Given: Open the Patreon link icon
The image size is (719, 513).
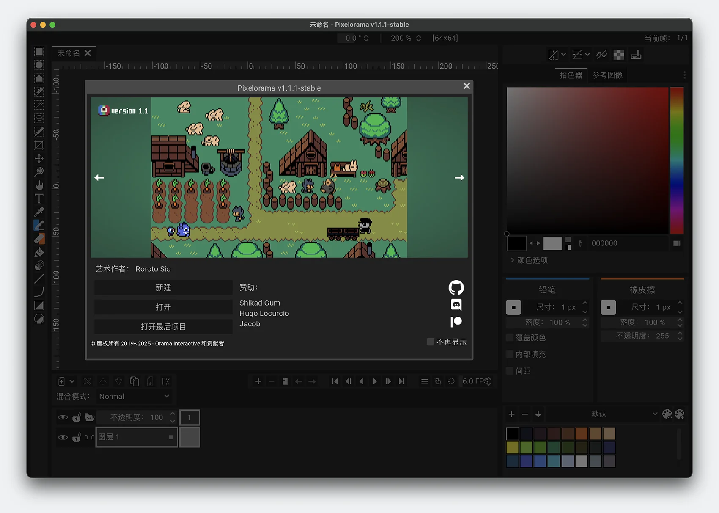Looking at the screenshot, I should (x=456, y=322).
